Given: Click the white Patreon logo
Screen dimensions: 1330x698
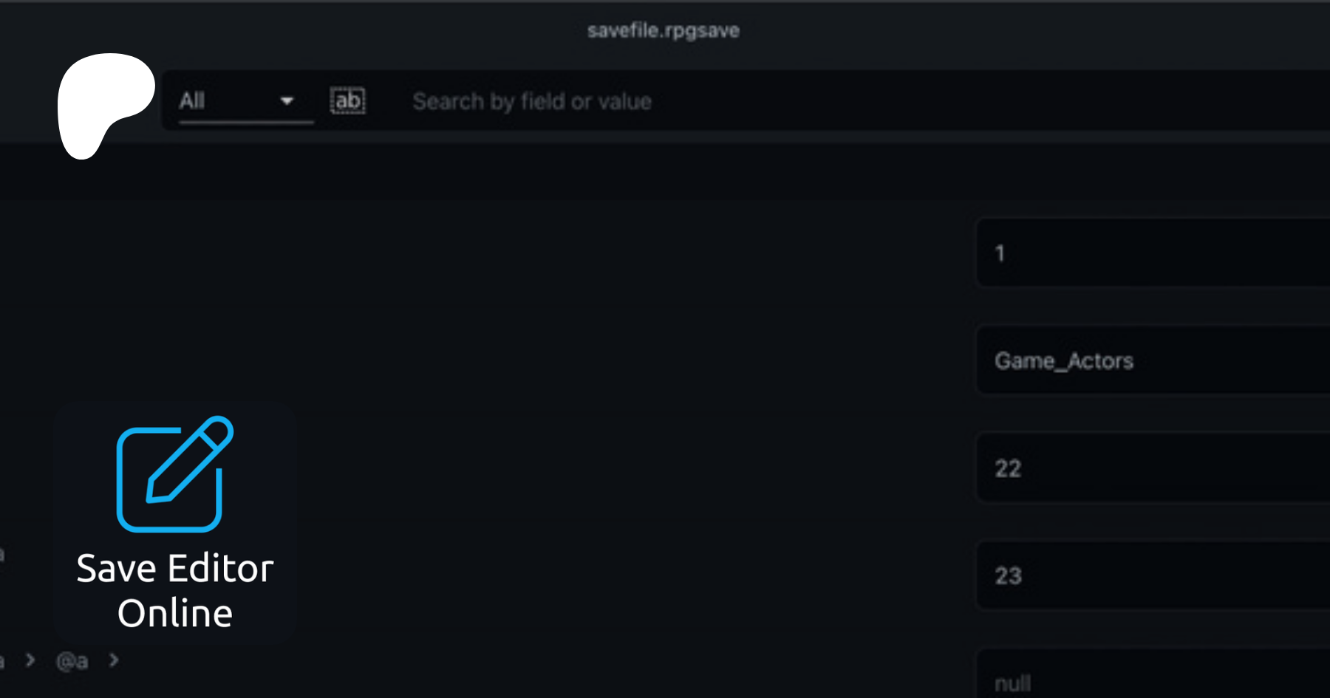Looking at the screenshot, I should pos(103,103).
